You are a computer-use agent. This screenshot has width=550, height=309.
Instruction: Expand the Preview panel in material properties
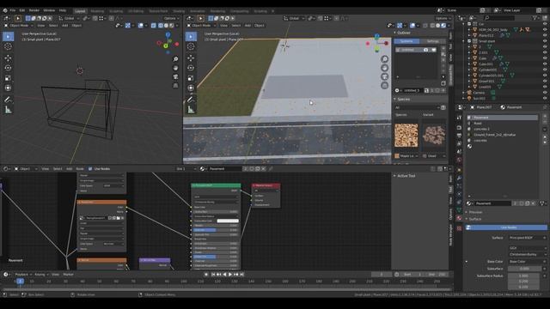pos(467,212)
